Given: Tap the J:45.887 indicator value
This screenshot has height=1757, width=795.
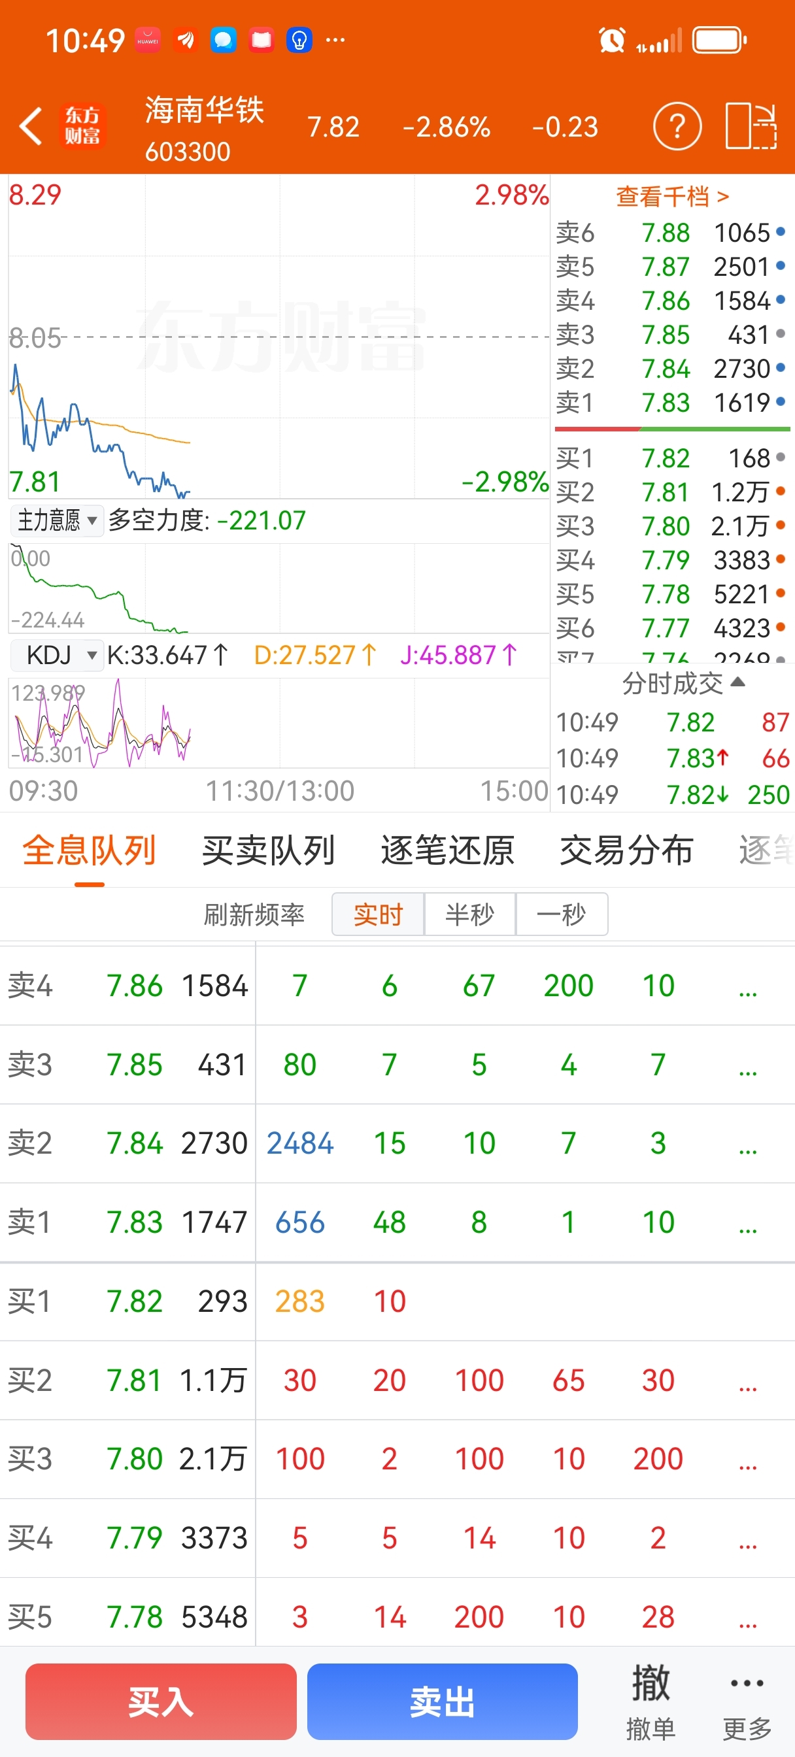Looking at the screenshot, I should (x=458, y=656).
